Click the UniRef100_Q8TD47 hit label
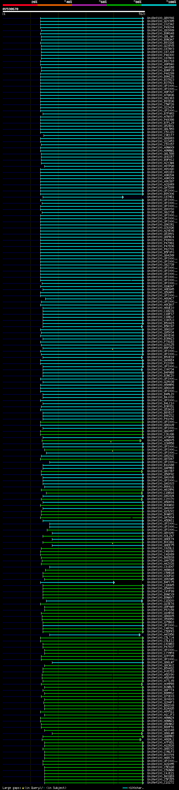Image resolution: width=179 pixels, height=790 pixels. (161, 458)
